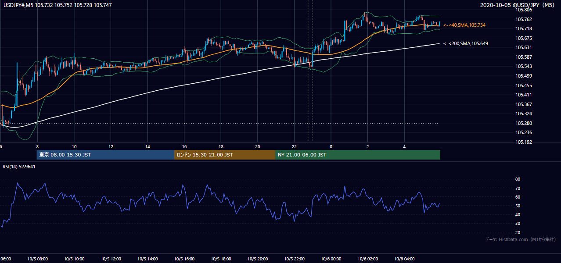Click price axis value 105.543
Image resolution: width=561 pixels, height=263 pixels.
[x=523, y=66]
